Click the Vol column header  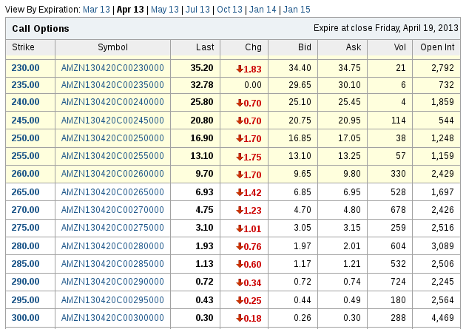point(399,47)
